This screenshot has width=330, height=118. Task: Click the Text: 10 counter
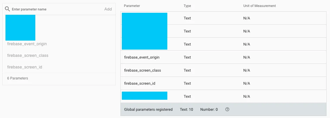click(x=186, y=110)
